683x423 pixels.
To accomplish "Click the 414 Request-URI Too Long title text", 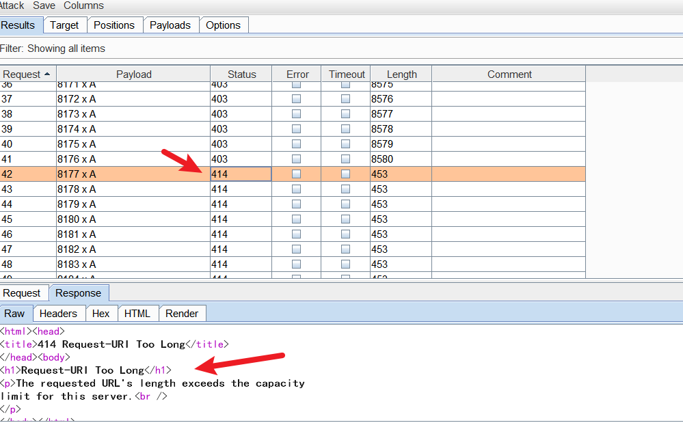I will coord(112,344).
